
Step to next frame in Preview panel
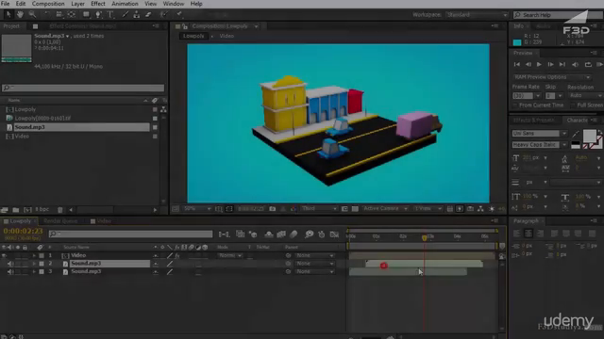[x=550, y=64]
